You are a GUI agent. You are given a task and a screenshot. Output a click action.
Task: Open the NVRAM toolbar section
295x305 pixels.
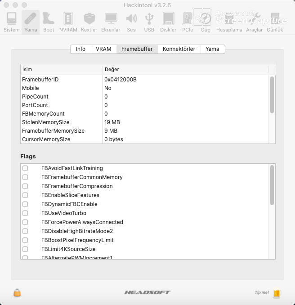[68, 22]
